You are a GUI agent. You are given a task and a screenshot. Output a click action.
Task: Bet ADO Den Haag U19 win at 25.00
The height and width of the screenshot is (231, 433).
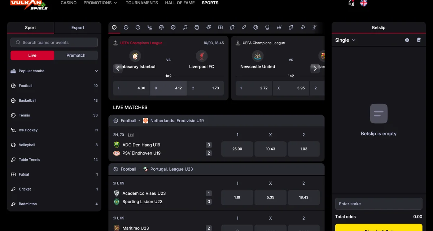[x=237, y=149]
